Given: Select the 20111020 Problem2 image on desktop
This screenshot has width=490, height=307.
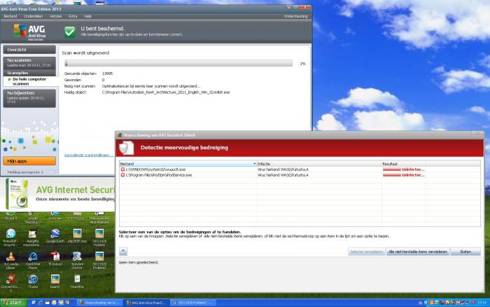Looking at the screenshot, I should tap(99, 260).
